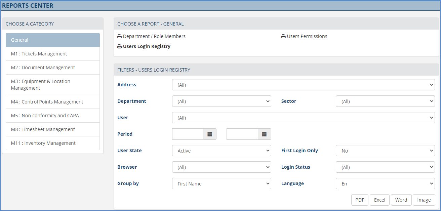Open the Group by dropdown showing First Name
Viewport: 441px width, 211px height.
pyautogui.click(x=222, y=183)
